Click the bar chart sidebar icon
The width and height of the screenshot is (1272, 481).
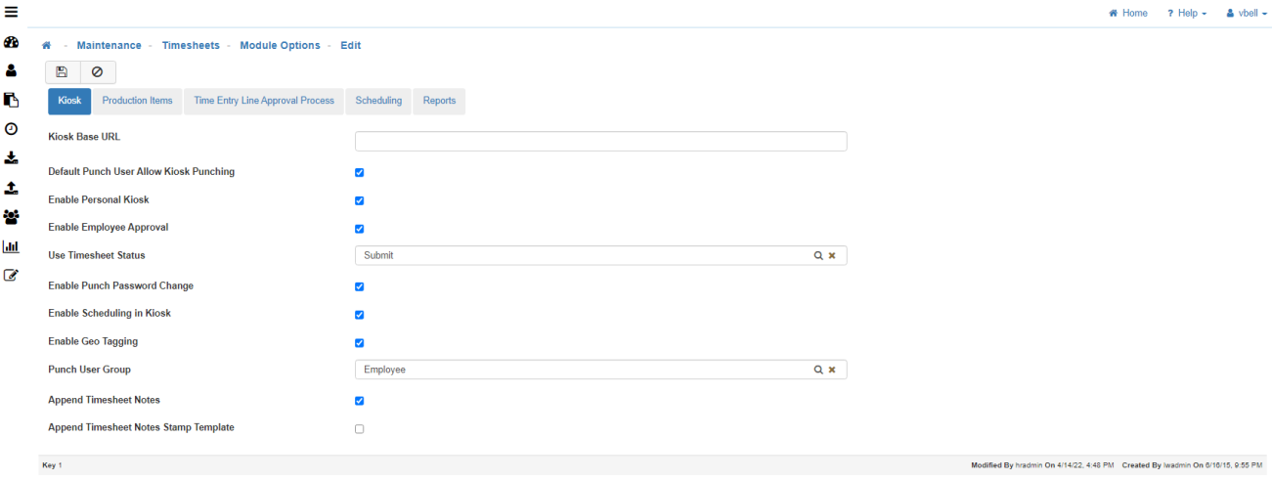12,246
